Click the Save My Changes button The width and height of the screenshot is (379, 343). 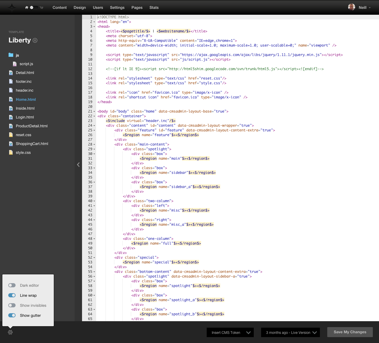click(x=350, y=332)
